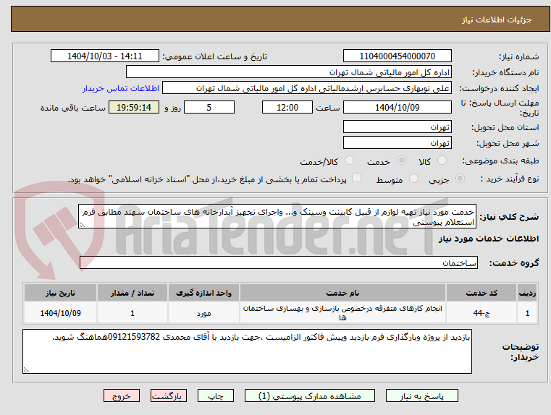551x415 pixels.
Task: Select the 'متوسط' purchase type radio
Action: tap(414, 179)
